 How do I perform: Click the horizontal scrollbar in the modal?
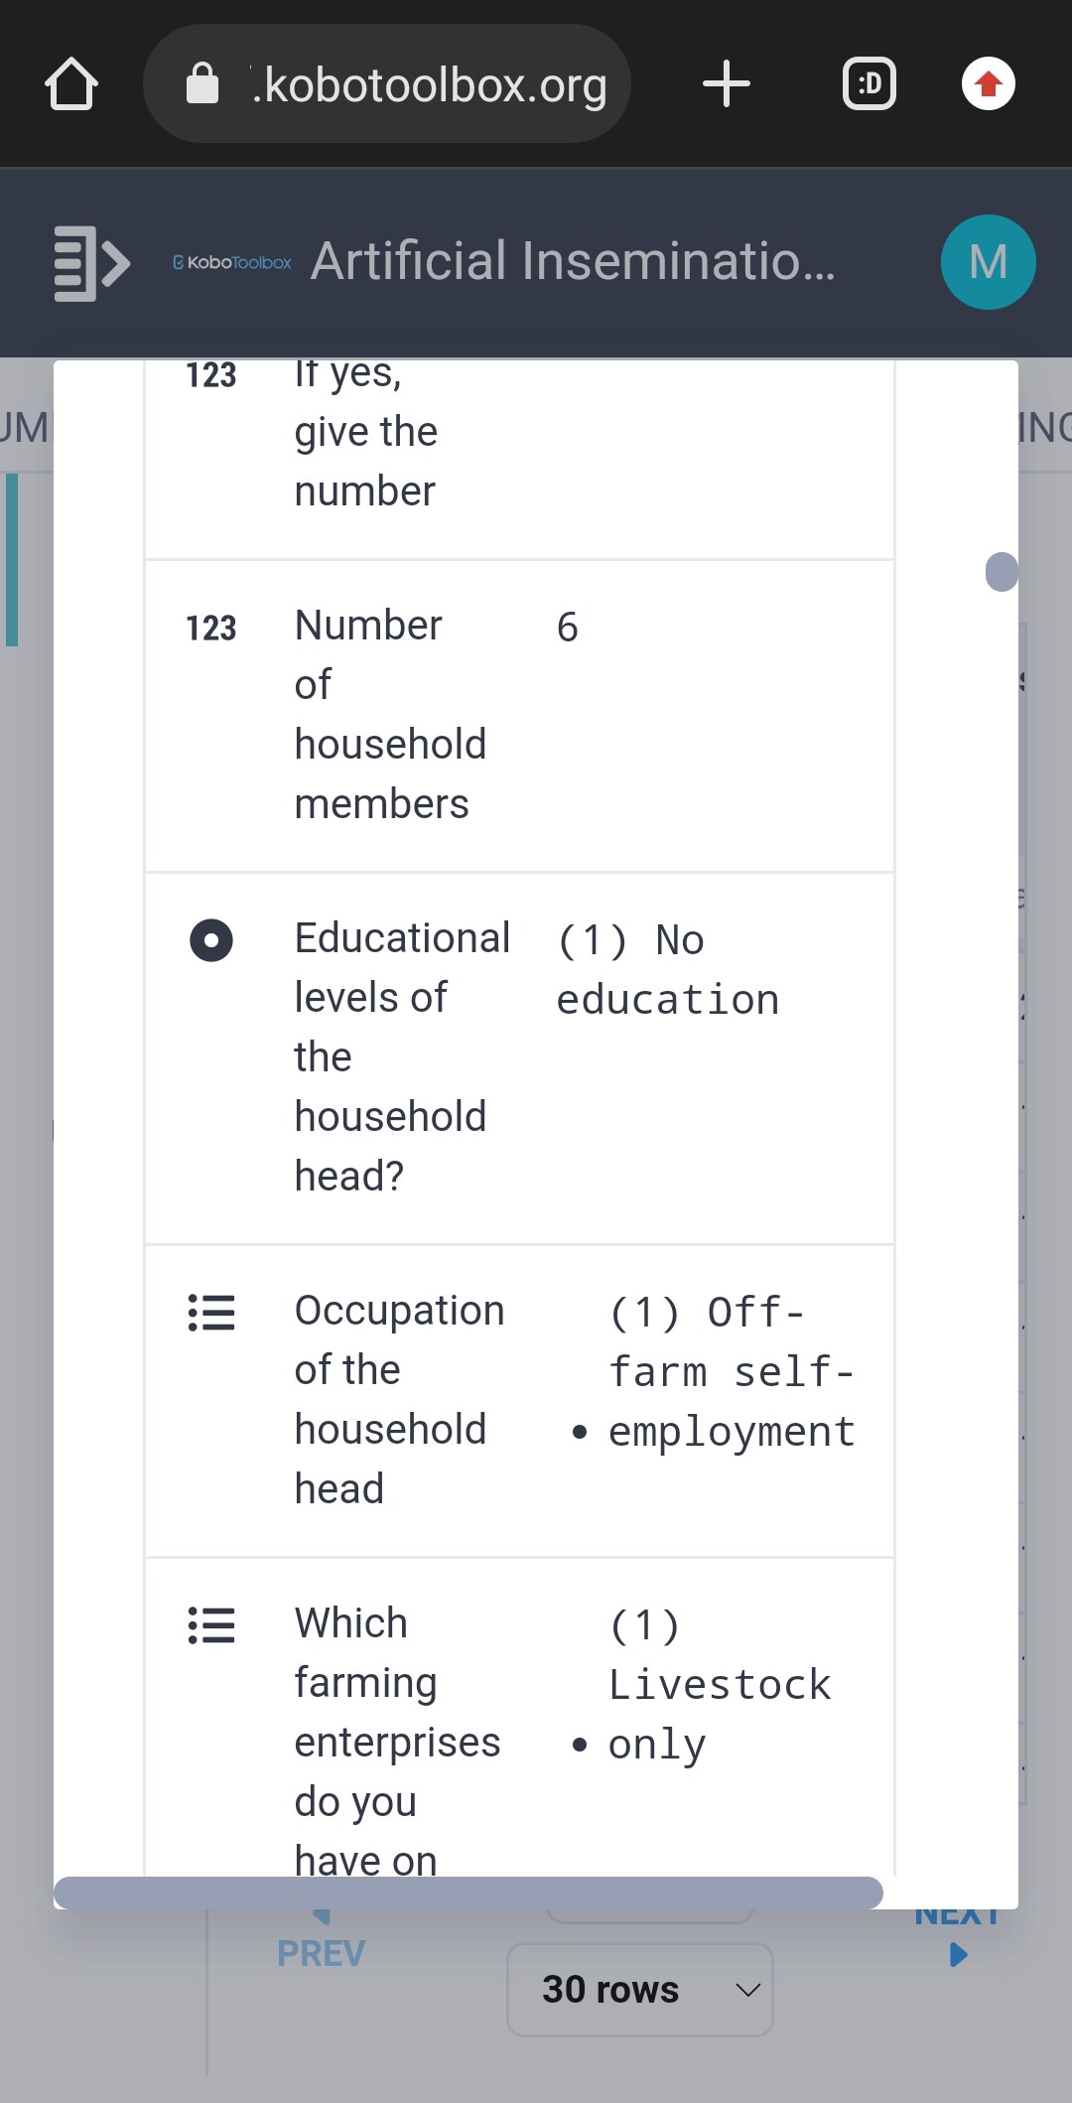[x=469, y=1893]
